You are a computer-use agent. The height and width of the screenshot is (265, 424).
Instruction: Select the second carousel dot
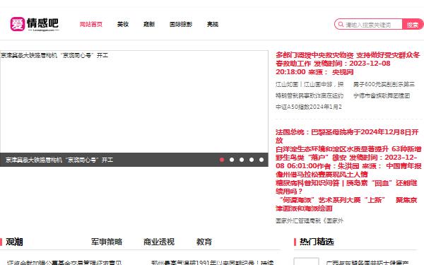232,160
